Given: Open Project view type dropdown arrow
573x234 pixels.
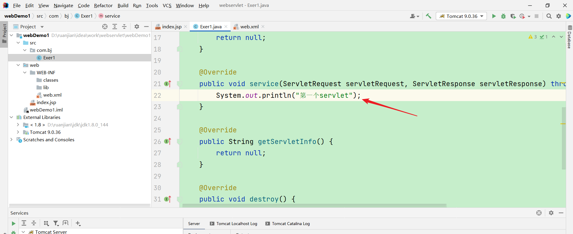Looking at the screenshot, I should click(42, 27).
